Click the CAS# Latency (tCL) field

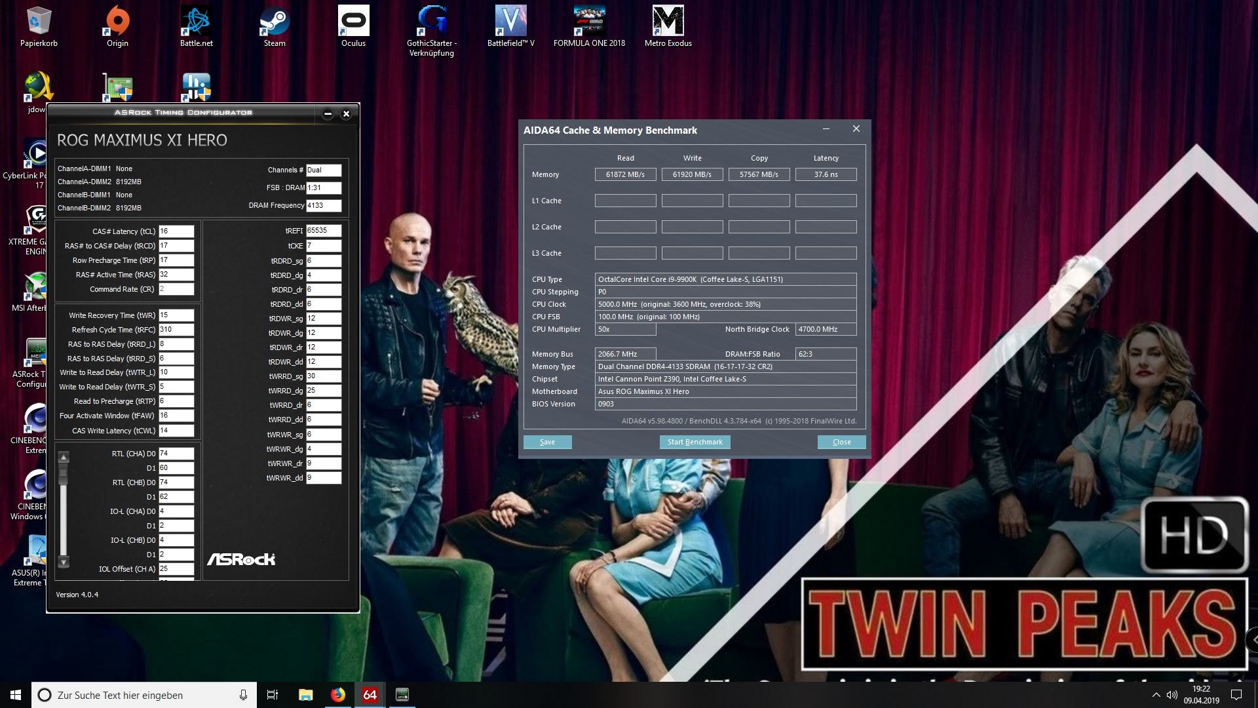(x=176, y=231)
